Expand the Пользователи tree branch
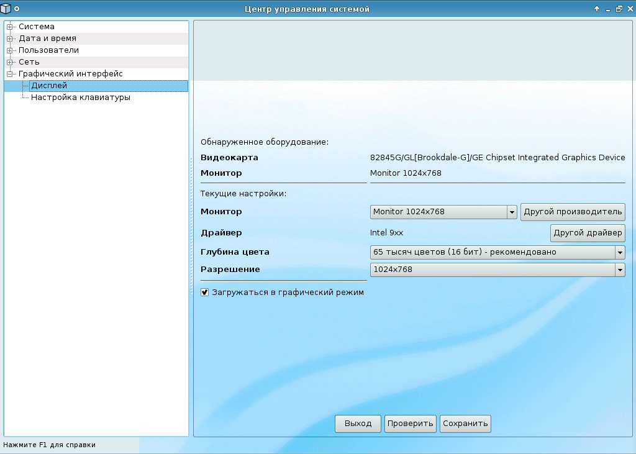The image size is (636, 454). [x=9, y=50]
